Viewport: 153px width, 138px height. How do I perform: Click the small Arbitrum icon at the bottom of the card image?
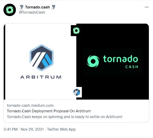77,92
